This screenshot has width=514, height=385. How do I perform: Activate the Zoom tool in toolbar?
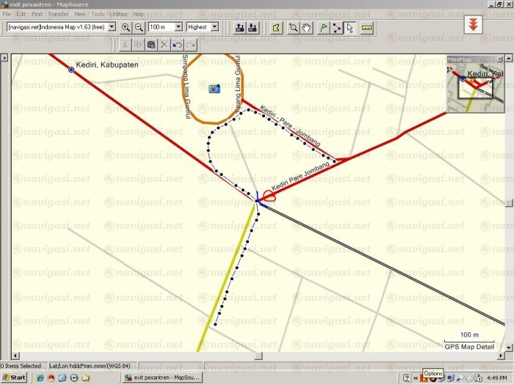pyautogui.click(x=293, y=27)
